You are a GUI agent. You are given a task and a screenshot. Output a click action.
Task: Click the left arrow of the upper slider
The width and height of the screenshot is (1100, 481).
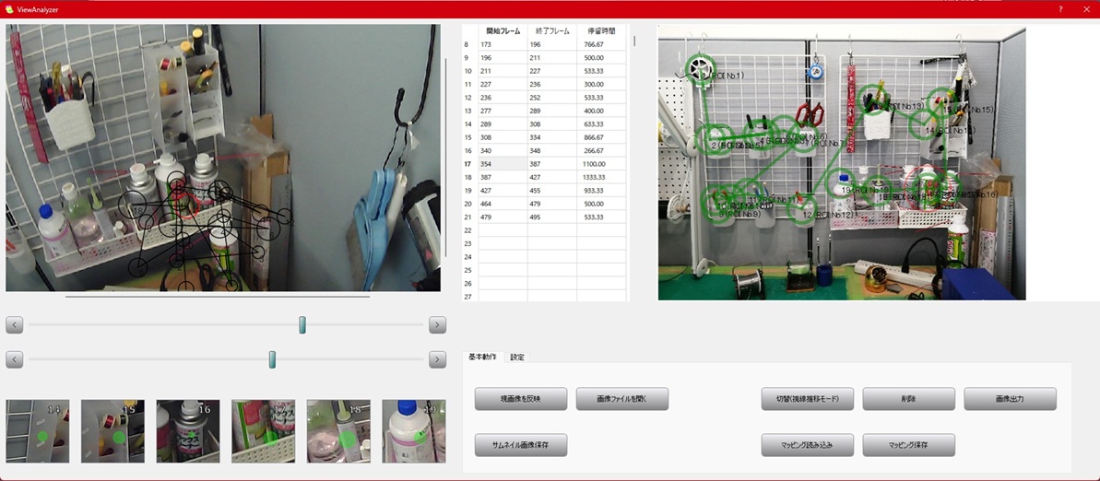pos(14,325)
